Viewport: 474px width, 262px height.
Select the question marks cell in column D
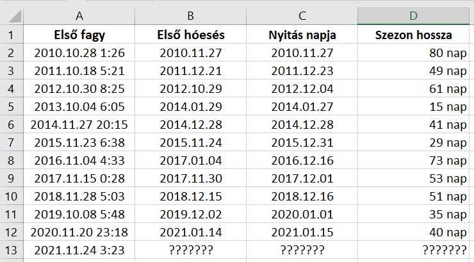point(414,250)
